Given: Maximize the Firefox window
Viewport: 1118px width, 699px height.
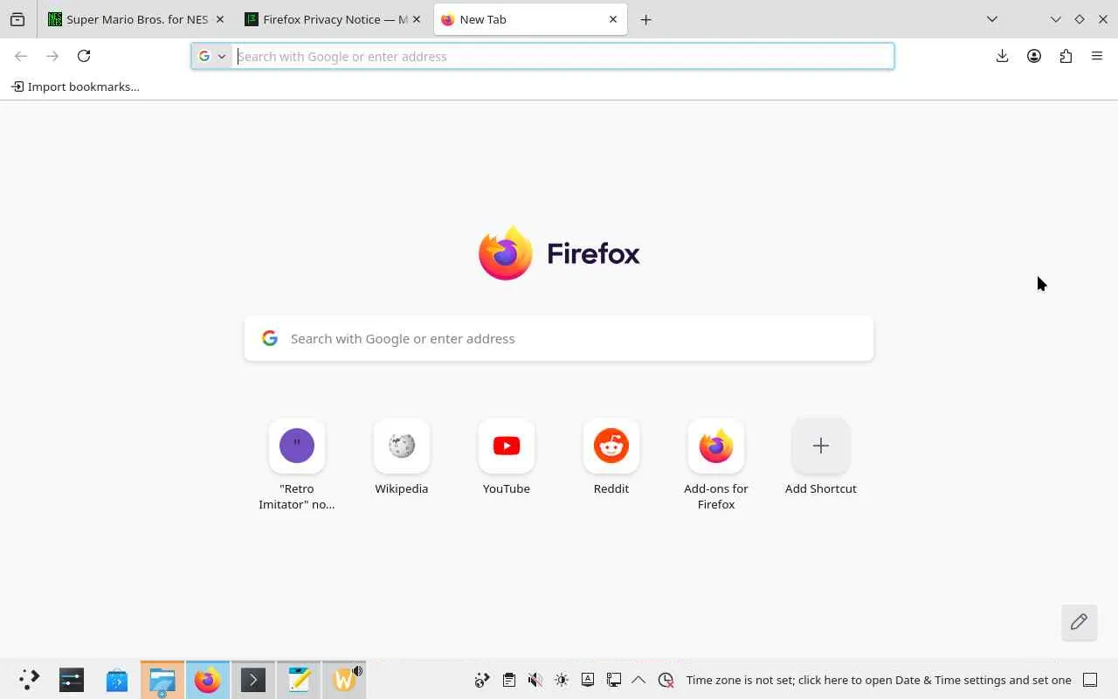Looking at the screenshot, I should coord(1080,19).
